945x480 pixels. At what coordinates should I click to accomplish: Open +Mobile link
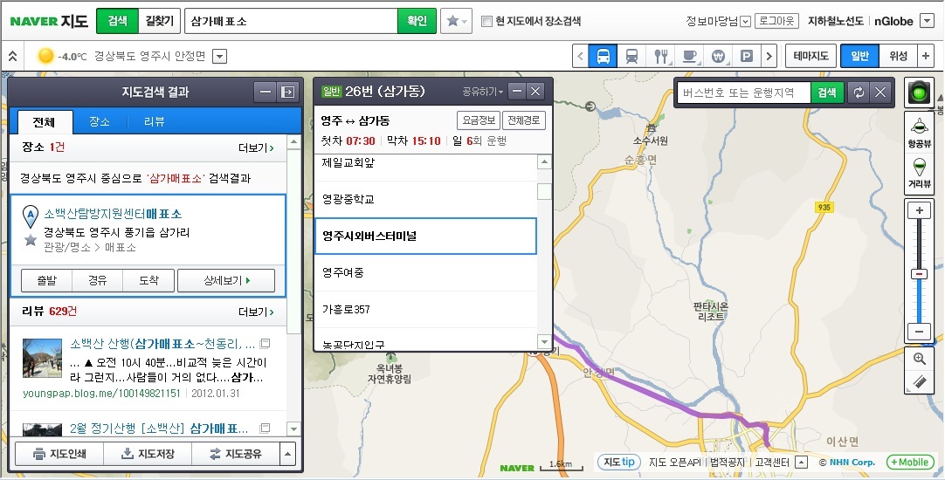[911, 463]
